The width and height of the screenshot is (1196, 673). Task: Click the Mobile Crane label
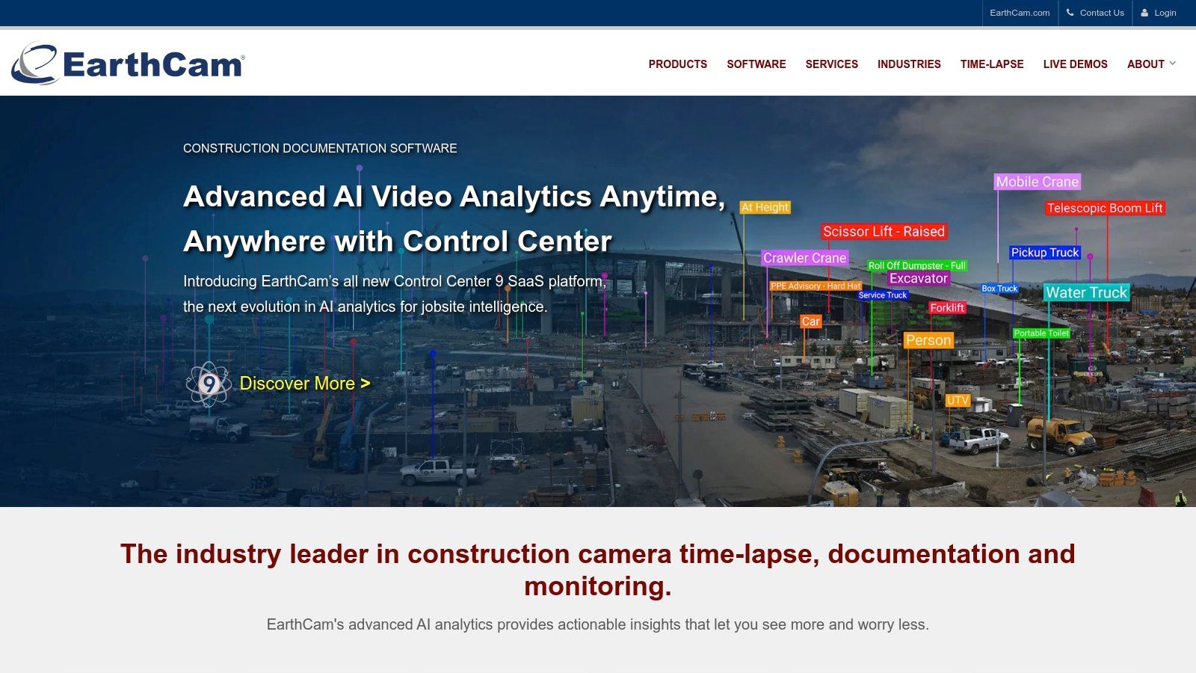1038,182
